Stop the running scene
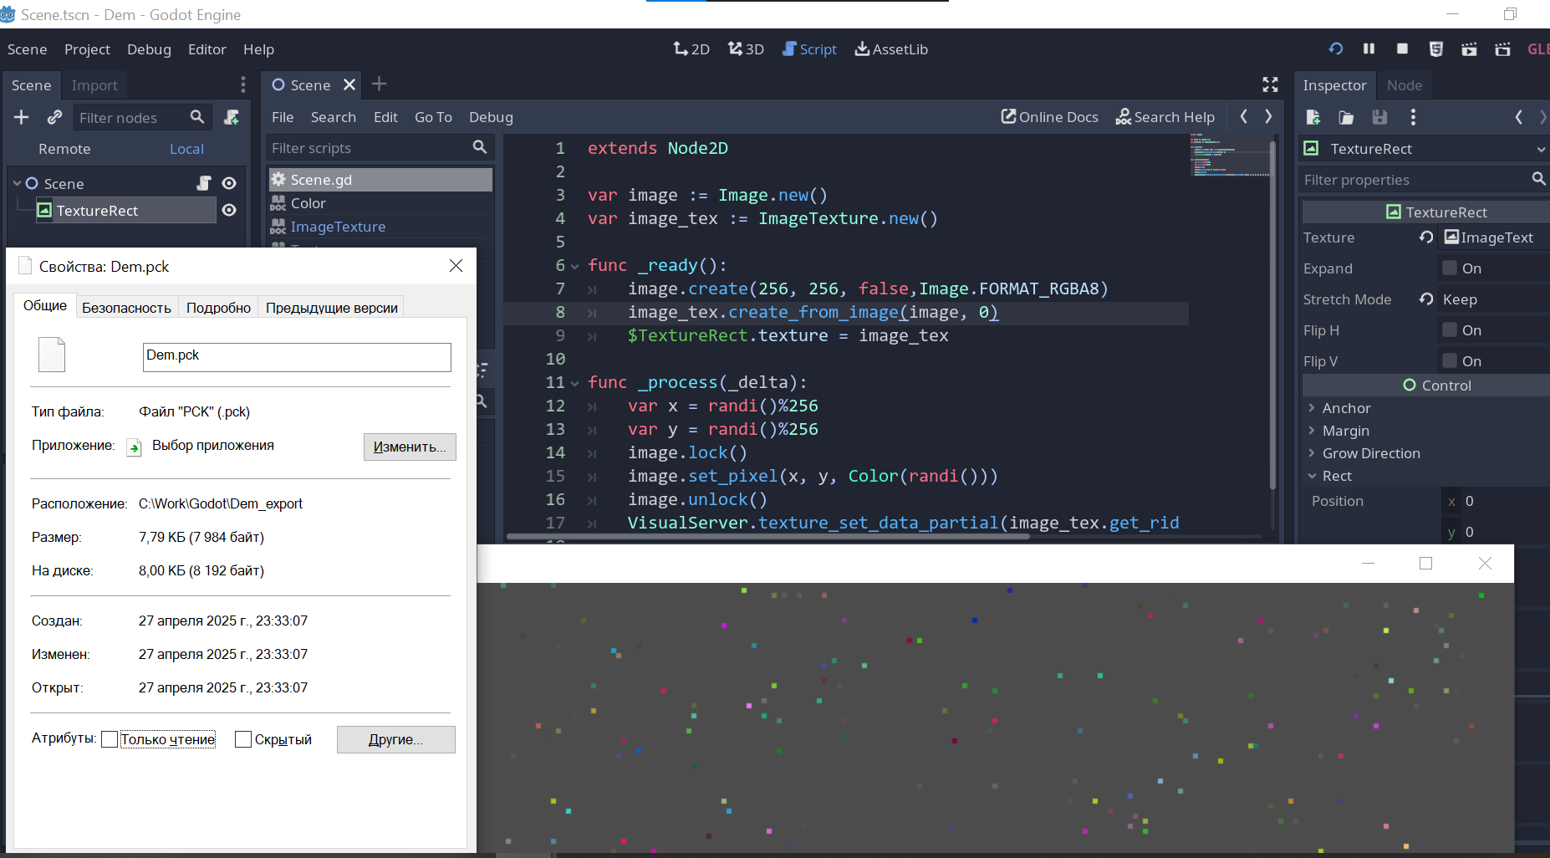1550x858 pixels. click(1402, 49)
